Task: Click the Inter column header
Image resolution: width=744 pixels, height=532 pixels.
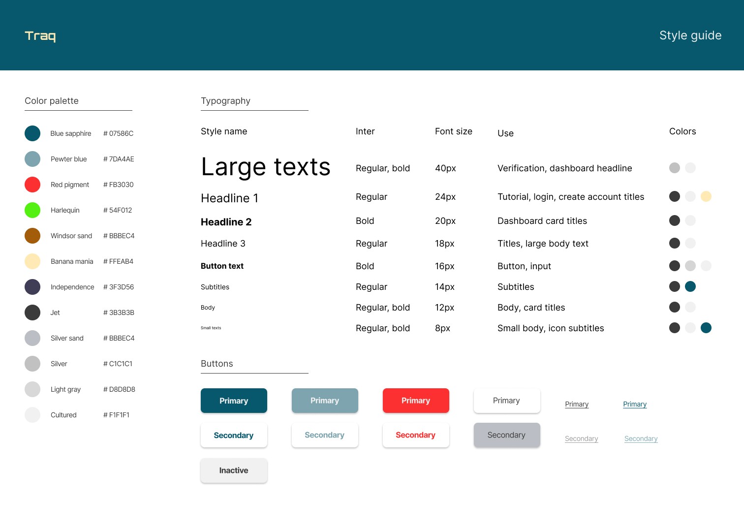Action: pyautogui.click(x=365, y=131)
